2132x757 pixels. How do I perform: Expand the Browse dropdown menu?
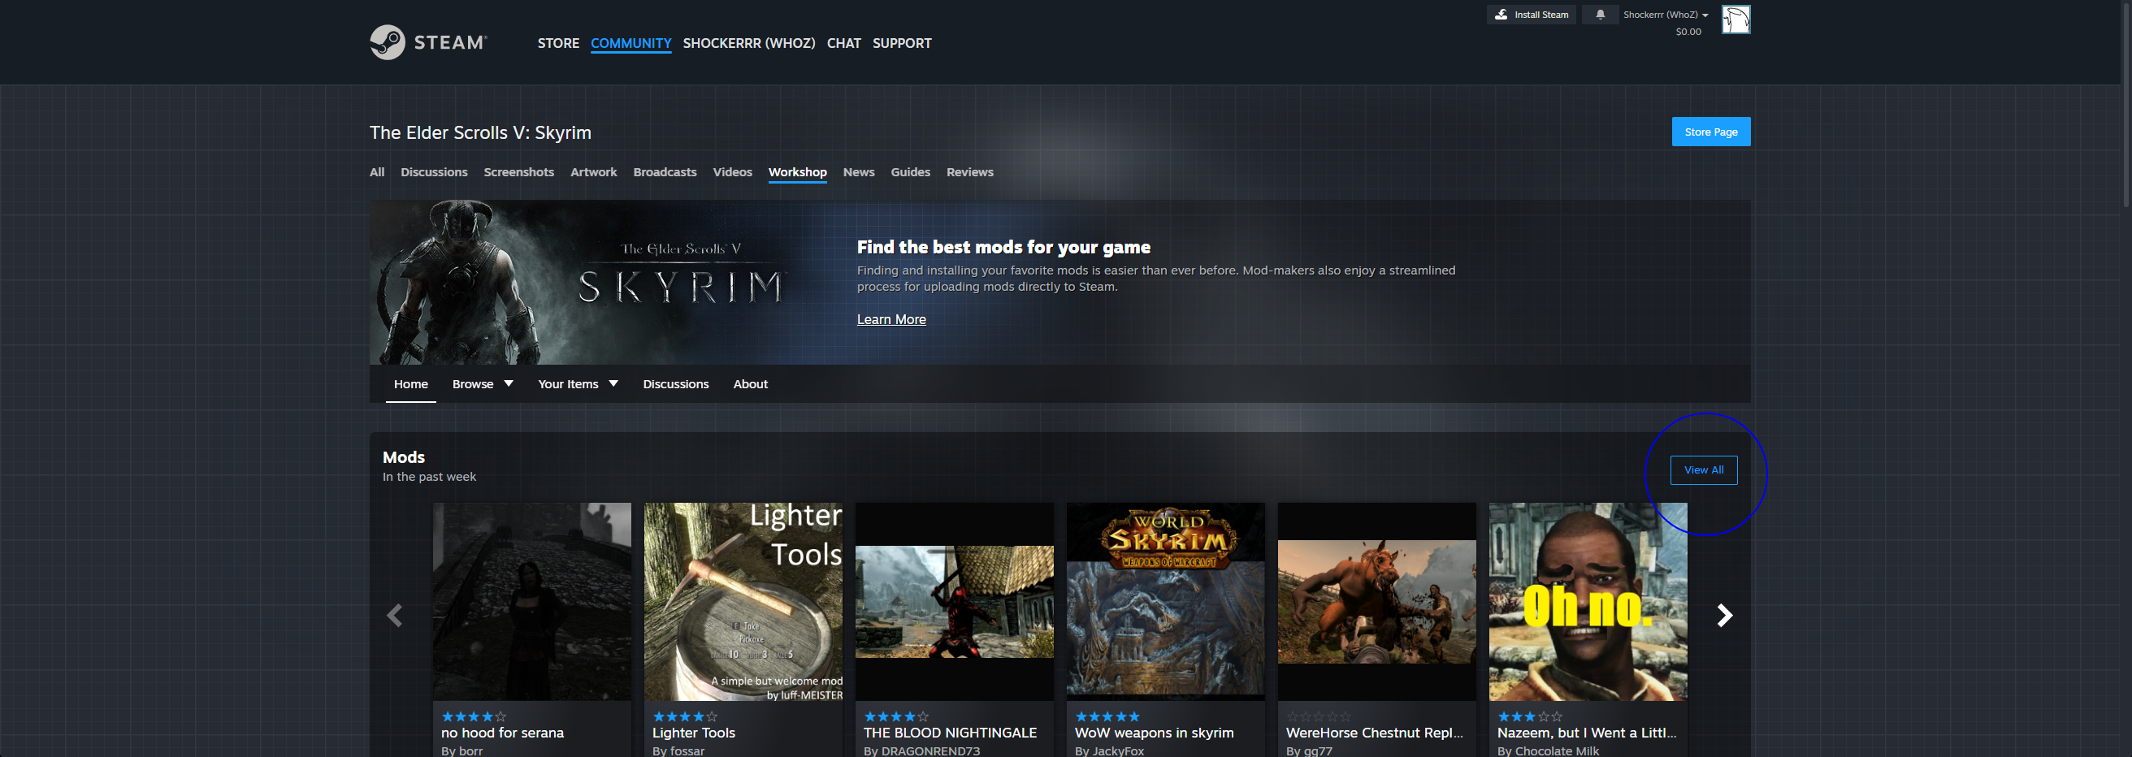pyautogui.click(x=483, y=384)
